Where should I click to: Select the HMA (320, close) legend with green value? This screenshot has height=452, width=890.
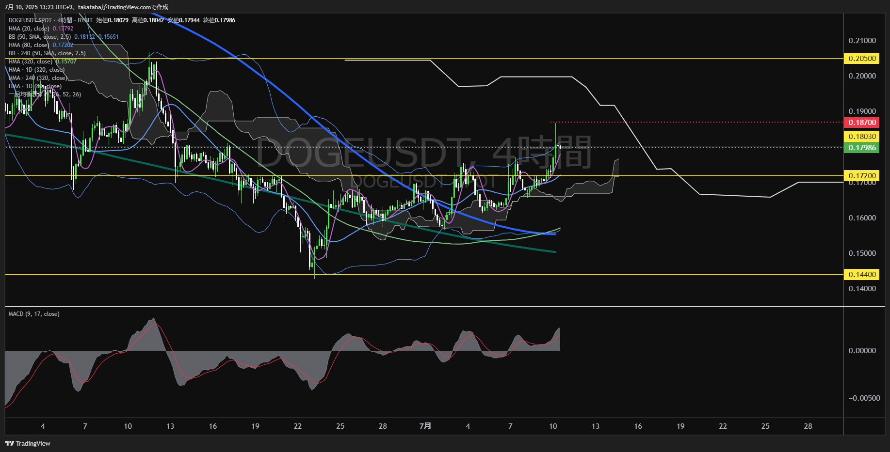point(31,62)
